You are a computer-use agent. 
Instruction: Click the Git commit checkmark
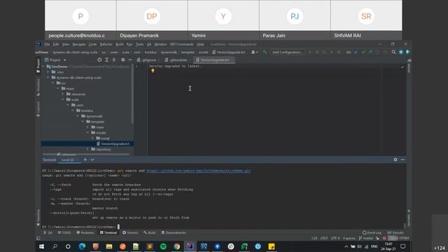[x=363, y=52]
